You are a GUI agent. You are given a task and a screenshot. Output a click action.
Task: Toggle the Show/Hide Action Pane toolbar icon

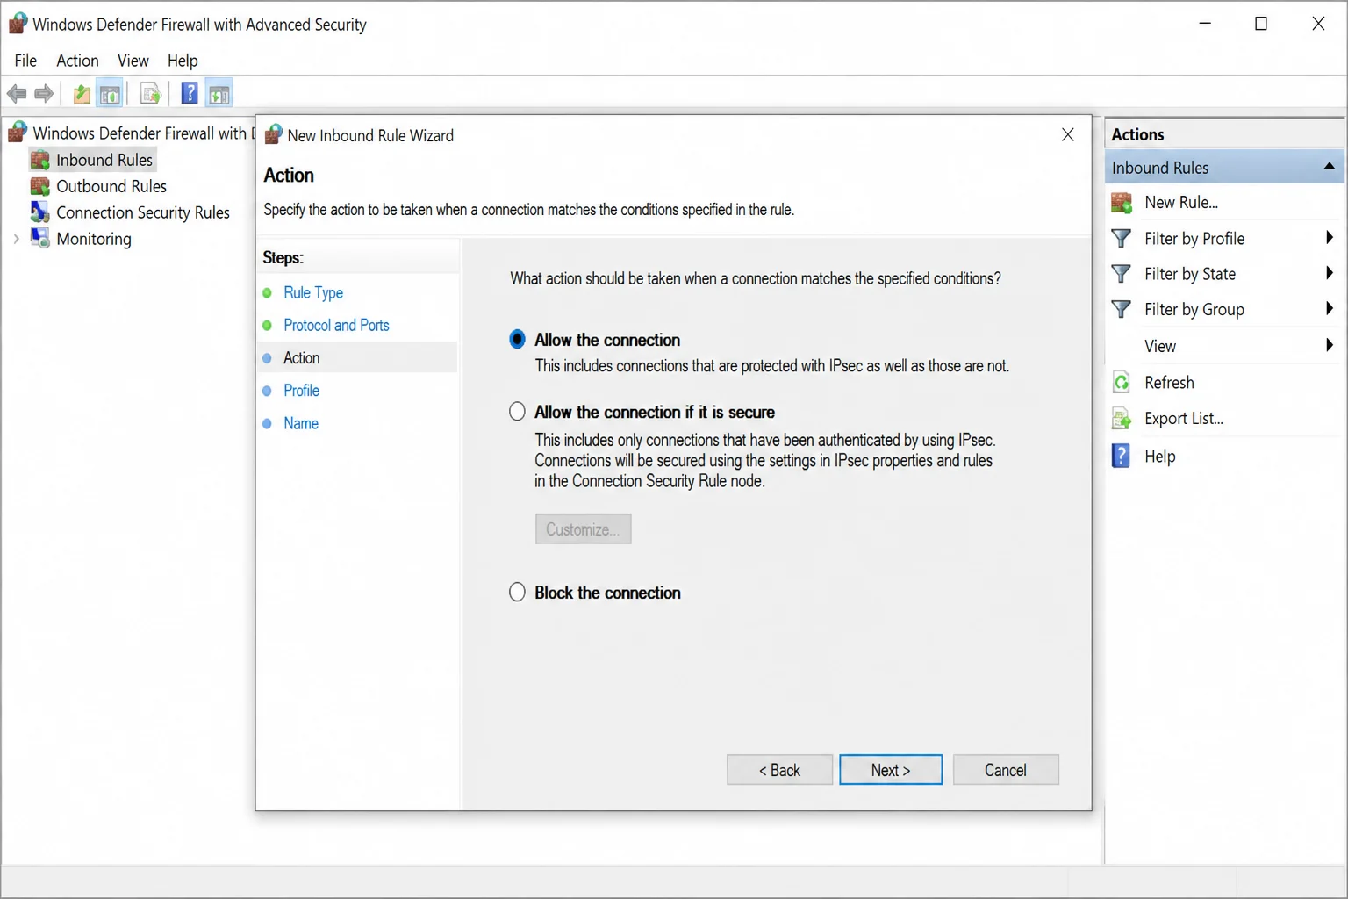tap(219, 94)
